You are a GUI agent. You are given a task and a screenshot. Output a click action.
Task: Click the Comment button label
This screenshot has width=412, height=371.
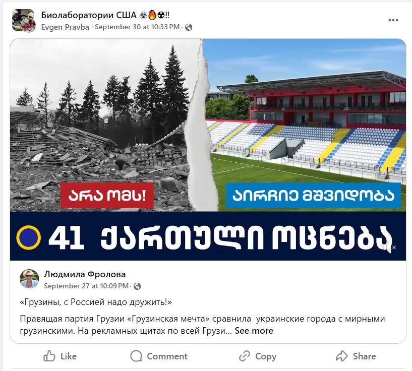pyautogui.click(x=167, y=356)
